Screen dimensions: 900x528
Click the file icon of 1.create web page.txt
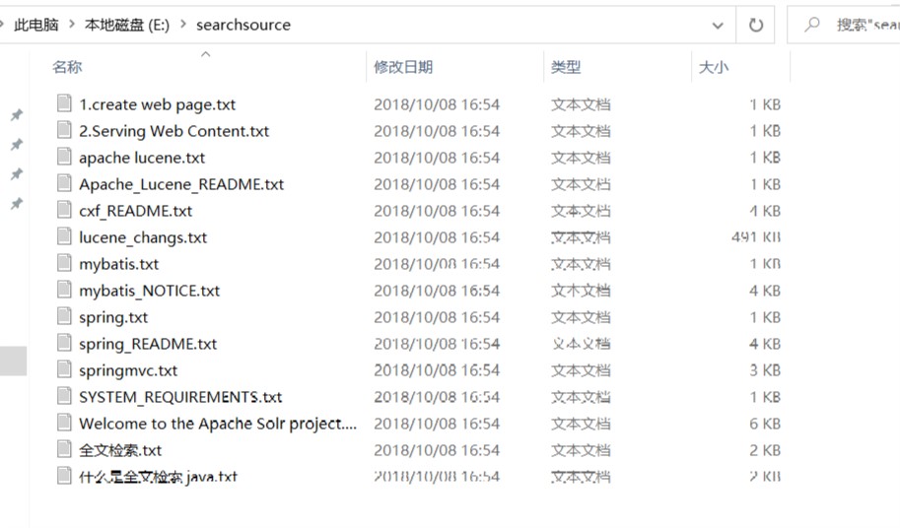click(64, 103)
